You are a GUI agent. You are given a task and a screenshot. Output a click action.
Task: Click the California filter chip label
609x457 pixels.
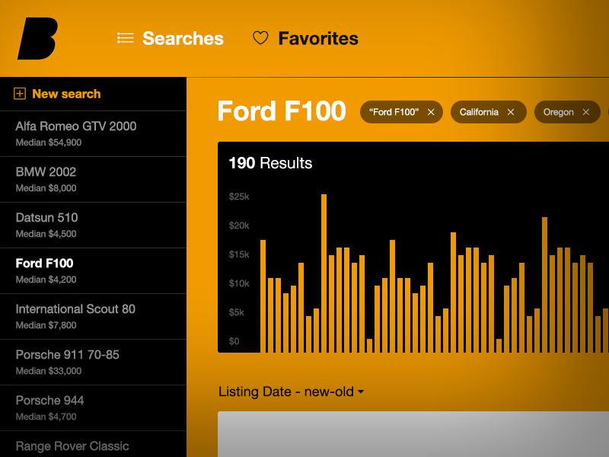(x=479, y=112)
